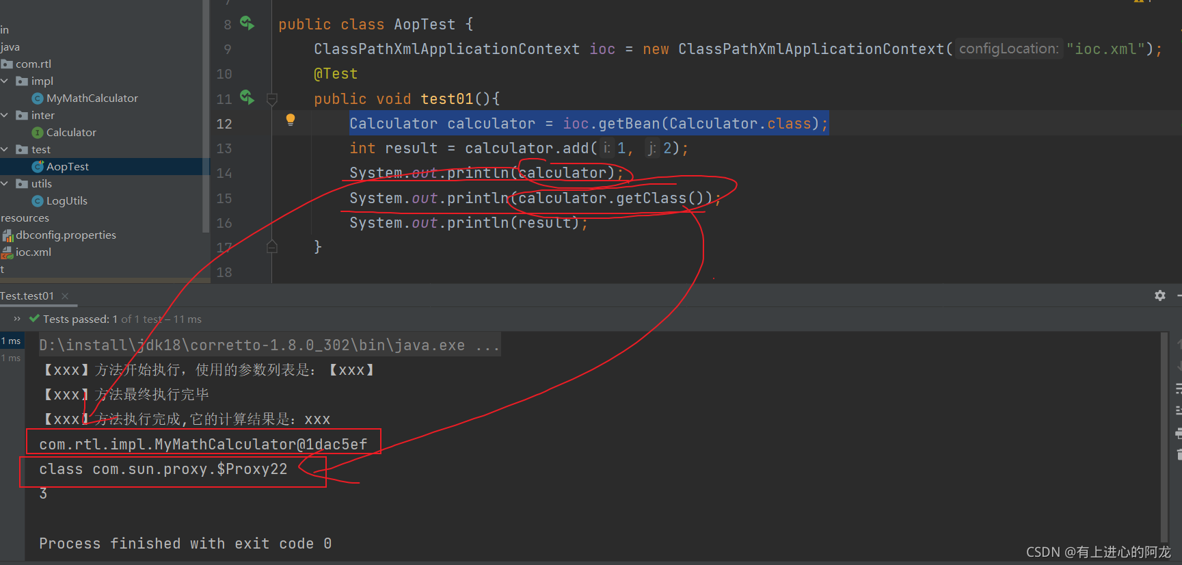Image resolution: width=1182 pixels, height=565 pixels.
Task: Select AopTest in project tree
Action: click(x=68, y=167)
